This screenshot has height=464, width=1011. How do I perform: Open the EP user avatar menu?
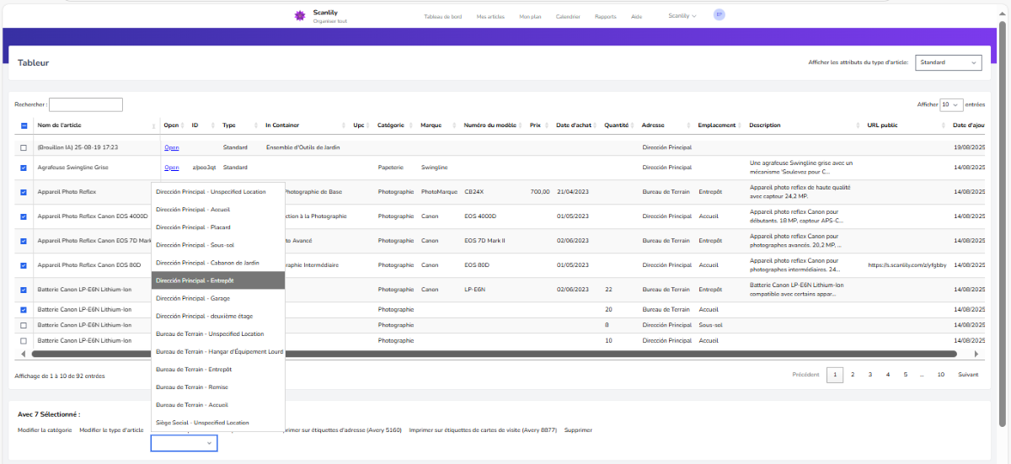click(x=719, y=15)
